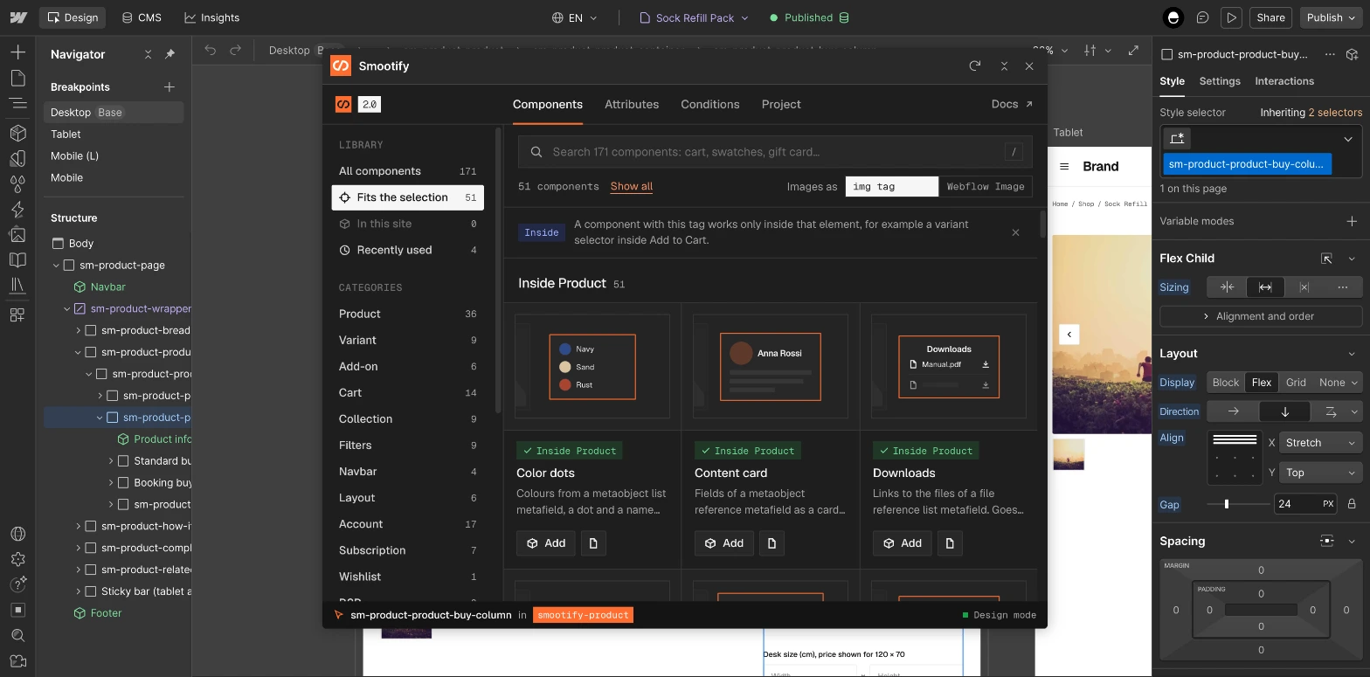Set flex direction to horizontal arrow
Image resolution: width=1370 pixels, height=677 pixels.
[x=1233, y=411]
